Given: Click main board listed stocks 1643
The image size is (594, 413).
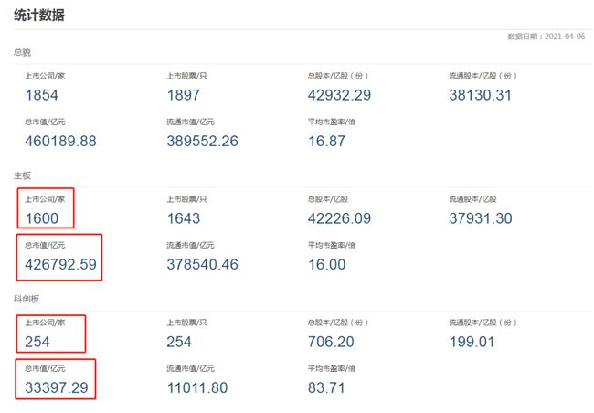Looking at the screenshot, I should click(184, 218).
